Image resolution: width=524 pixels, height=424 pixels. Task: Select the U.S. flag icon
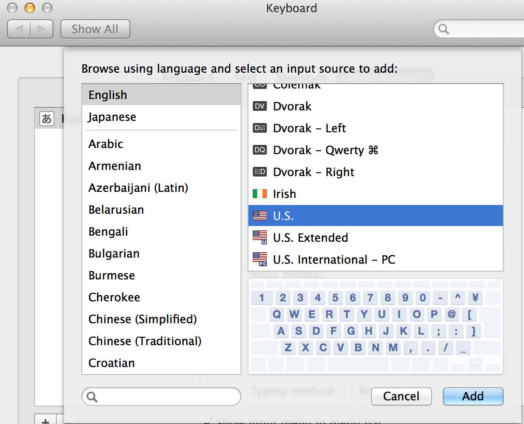tap(259, 216)
